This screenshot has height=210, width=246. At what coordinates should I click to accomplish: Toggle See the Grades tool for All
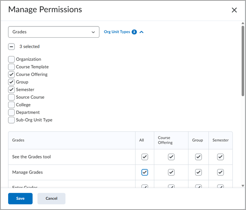(145, 157)
